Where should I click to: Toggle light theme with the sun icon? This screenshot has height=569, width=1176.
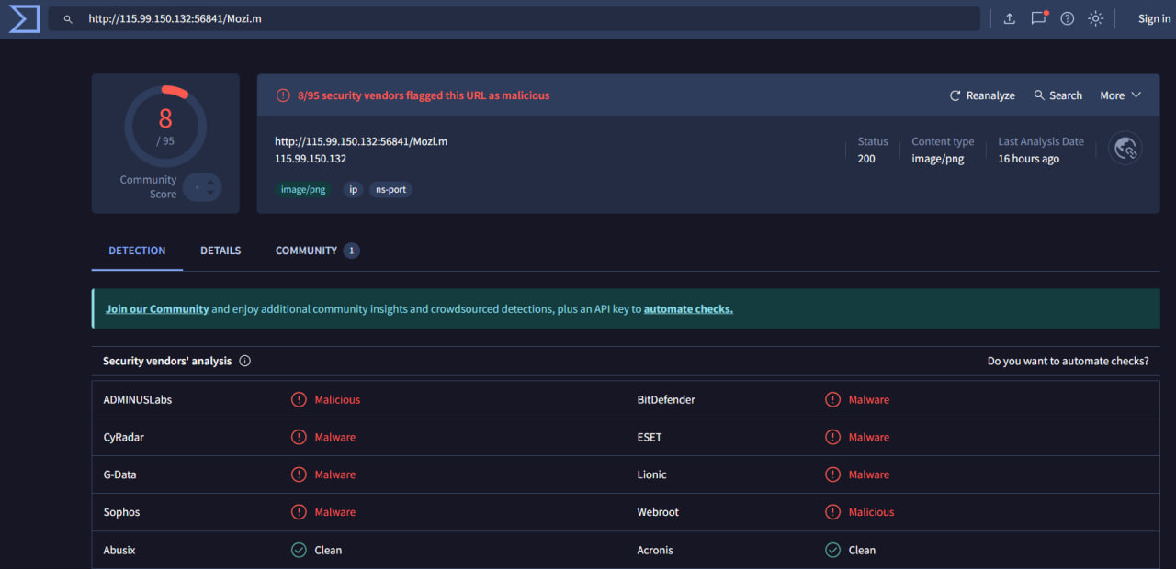pyautogui.click(x=1095, y=18)
